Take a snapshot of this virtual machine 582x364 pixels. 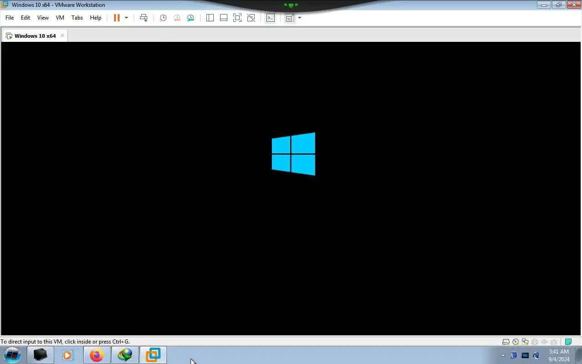[163, 18]
